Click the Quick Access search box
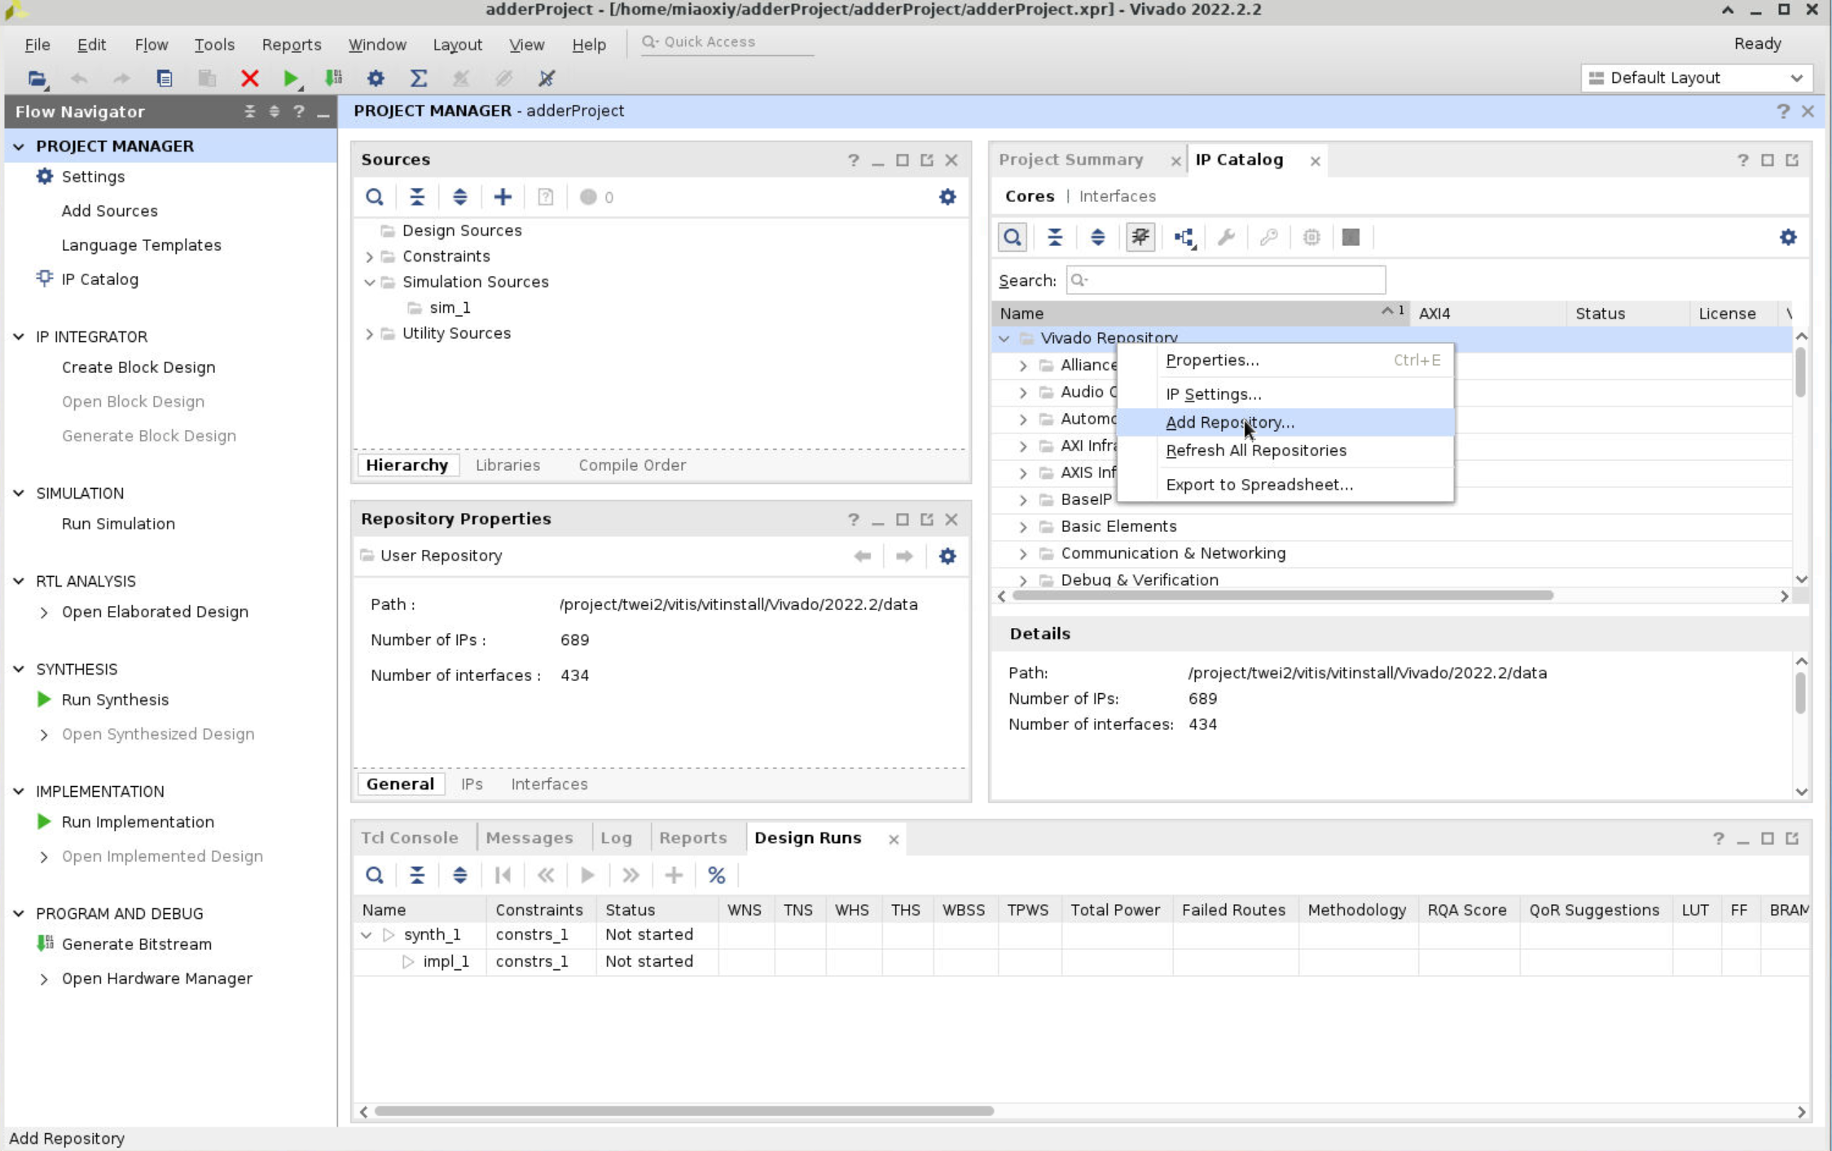The height and width of the screenshot is (1151, 1832). 727,42
